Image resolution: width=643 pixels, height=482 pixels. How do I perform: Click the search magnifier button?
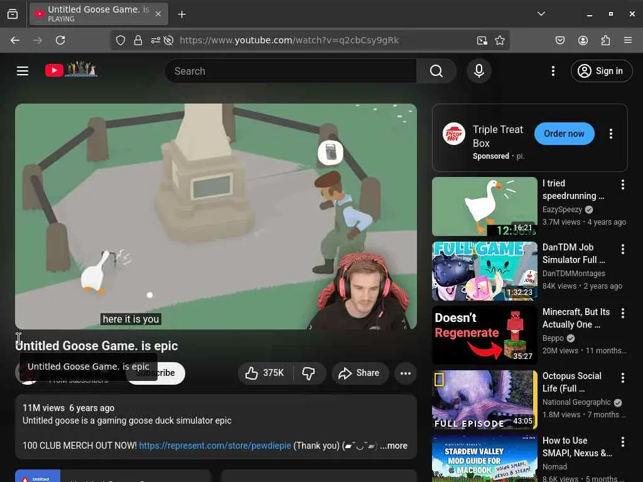436,71
